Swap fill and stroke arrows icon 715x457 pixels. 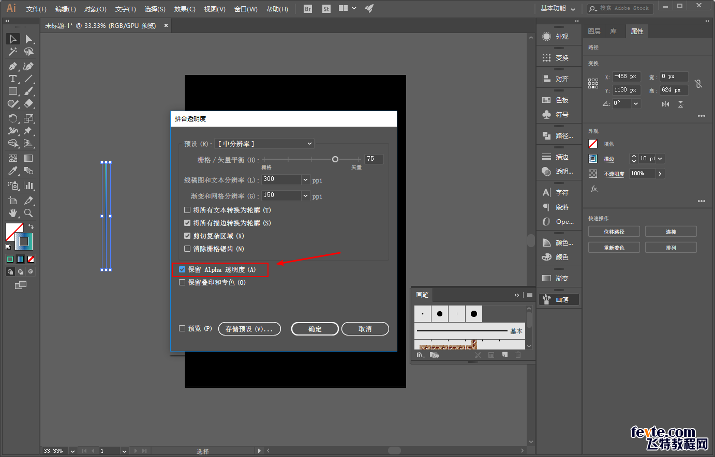pyautogui.click(x=31, y=226)
